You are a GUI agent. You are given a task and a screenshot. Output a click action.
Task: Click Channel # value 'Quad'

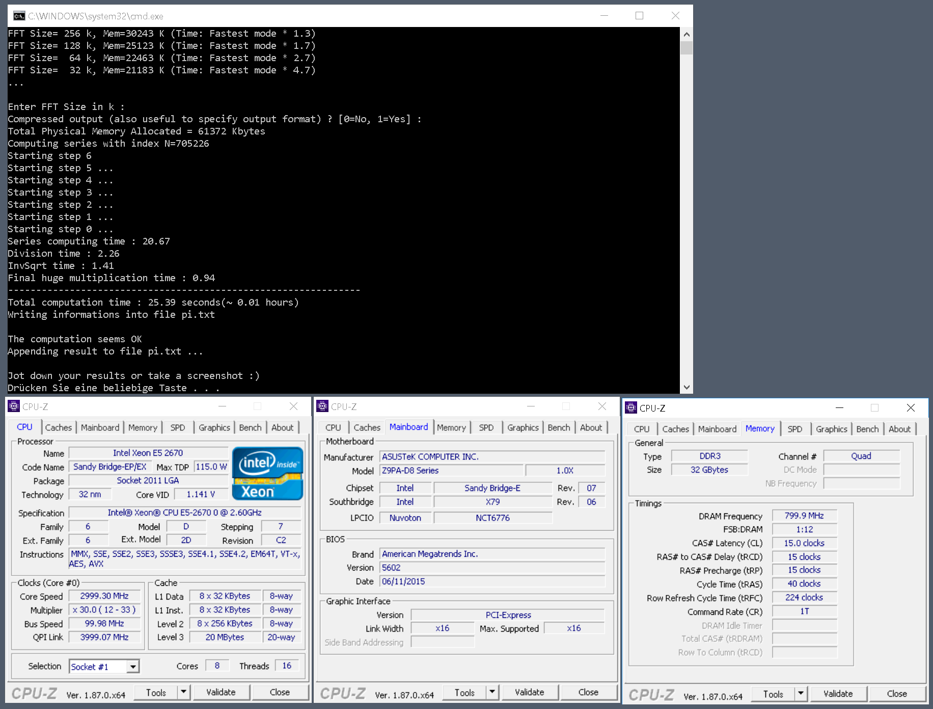point(861,456)
